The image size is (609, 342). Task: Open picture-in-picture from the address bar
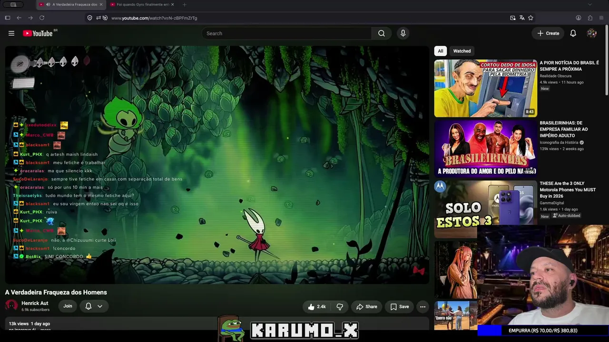coord(512,18)
